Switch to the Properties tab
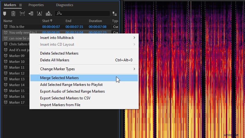 (x=36, y=5)
